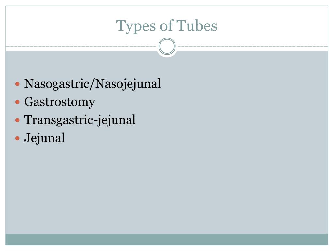Select the "Types of Tubes" title
Image resolution: width=334 pixels, height=251 pixels.
pyautogui.click(x=167, y=26)
